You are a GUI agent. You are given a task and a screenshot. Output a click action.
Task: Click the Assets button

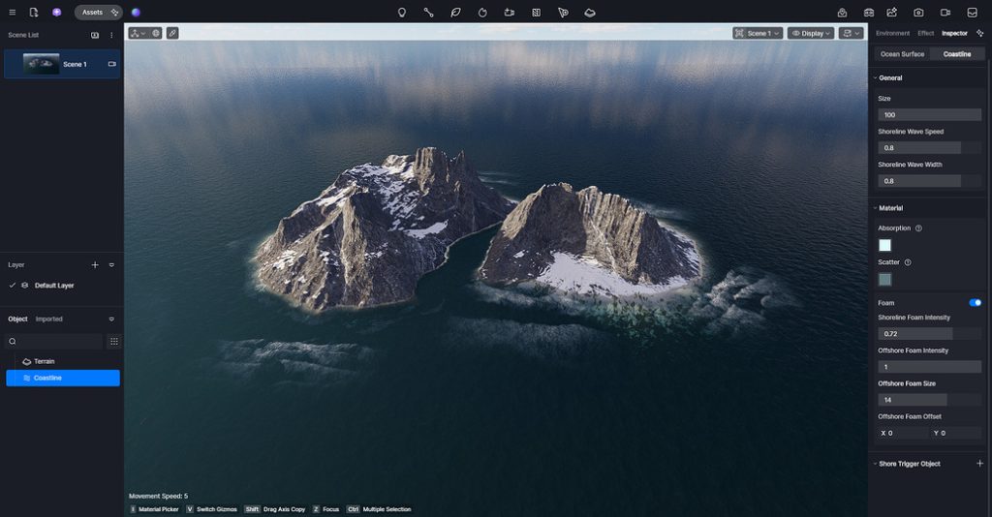(x=93, y=13)
